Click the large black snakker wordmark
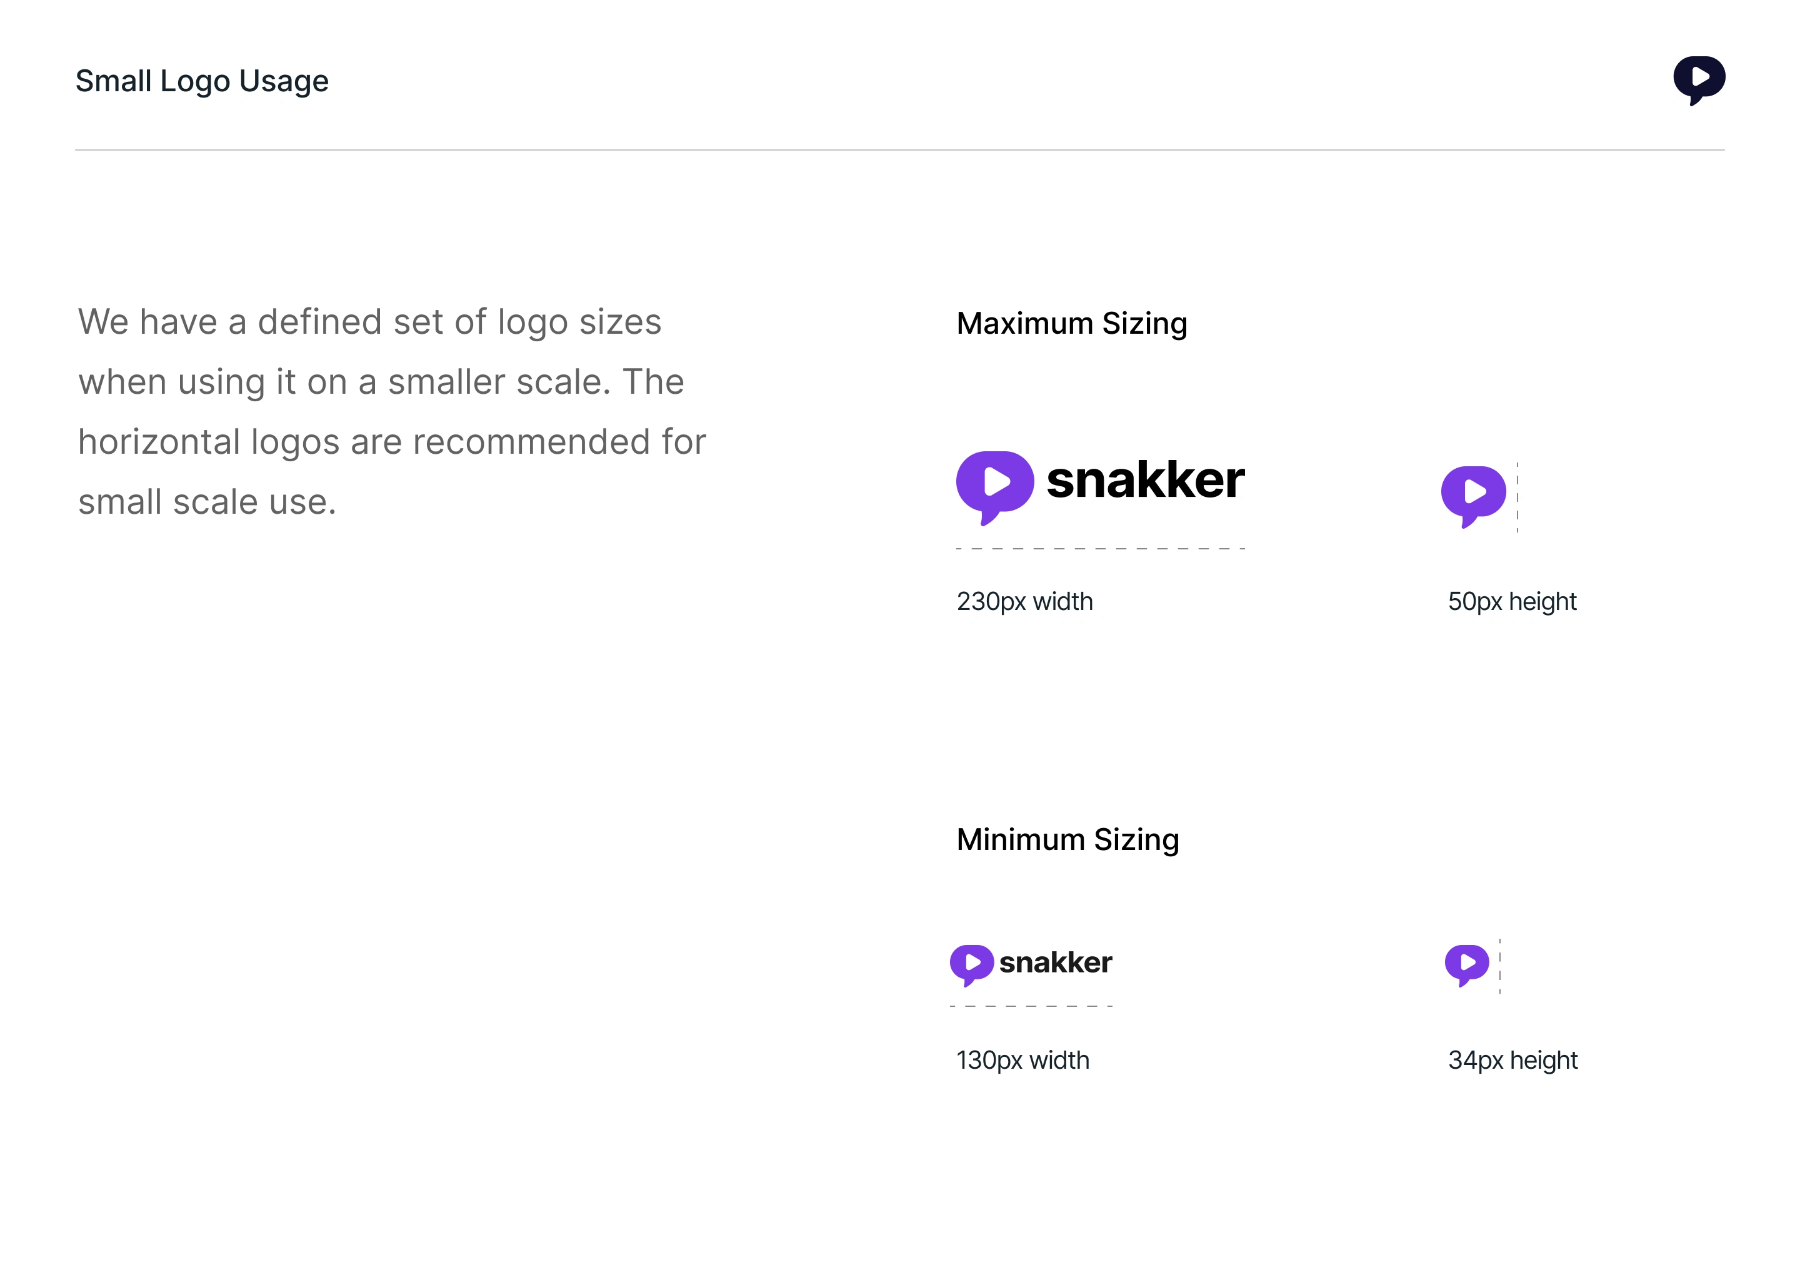 1145,480
